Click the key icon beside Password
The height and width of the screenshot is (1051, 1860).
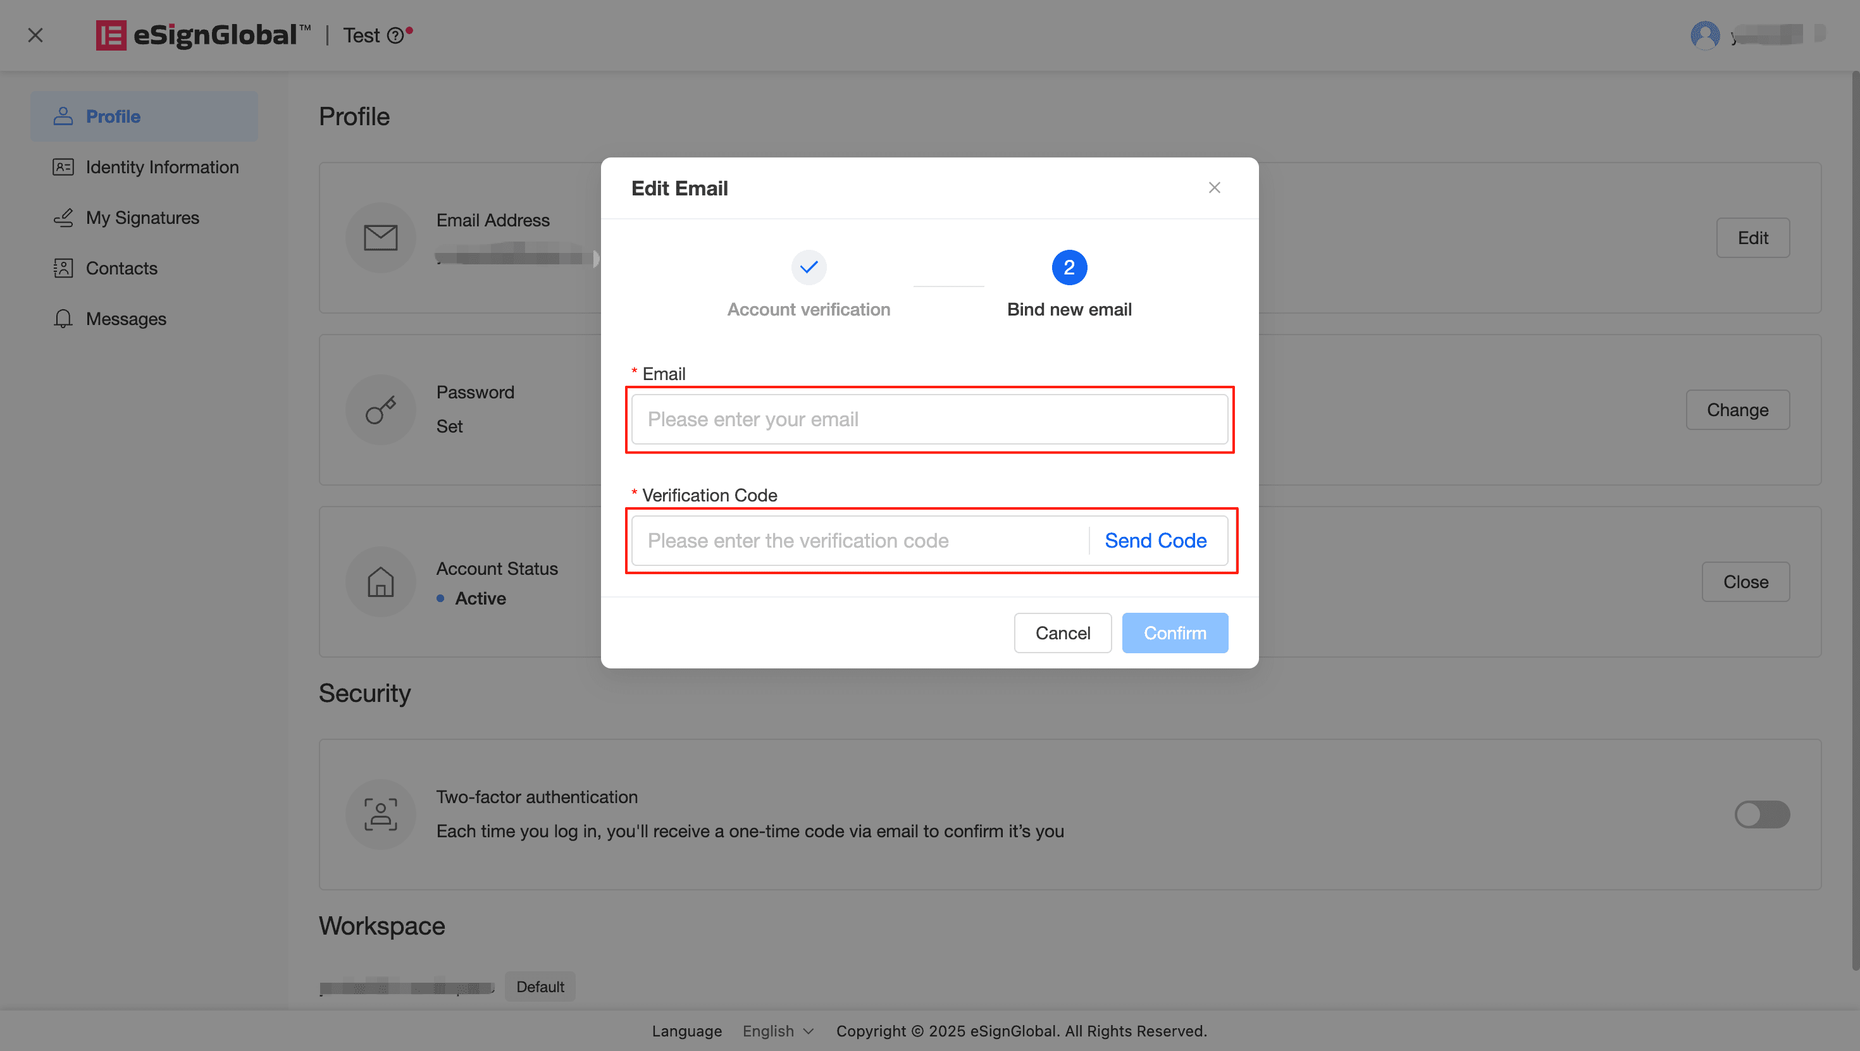pos(380,410)
